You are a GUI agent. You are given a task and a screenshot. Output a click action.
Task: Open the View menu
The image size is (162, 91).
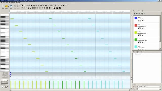[10, 2]
